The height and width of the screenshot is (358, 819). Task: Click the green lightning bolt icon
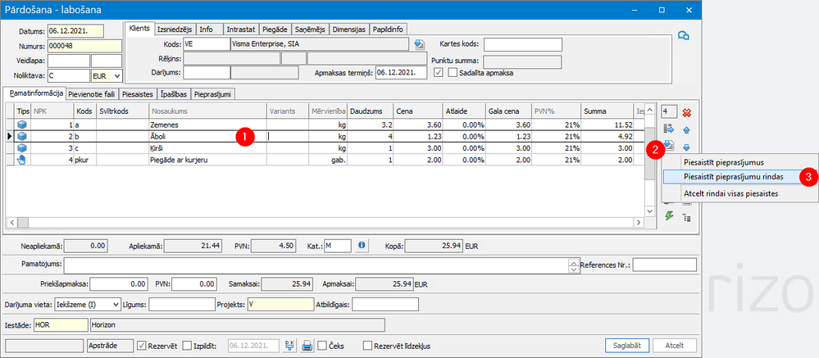669,215
